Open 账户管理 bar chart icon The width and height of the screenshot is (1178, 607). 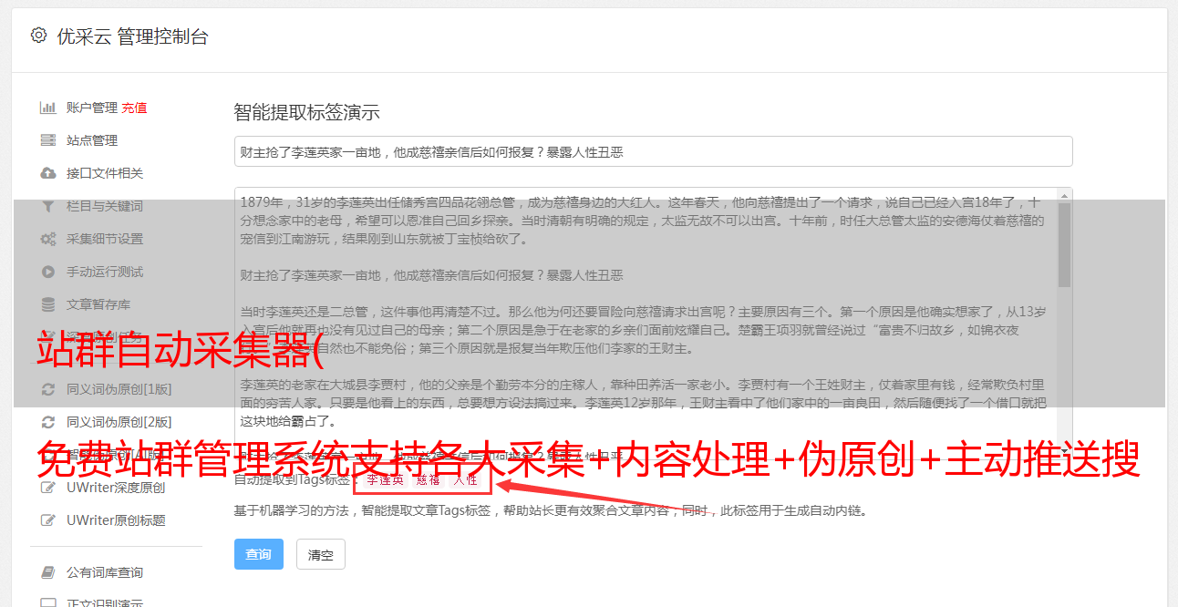coord(48,108)
